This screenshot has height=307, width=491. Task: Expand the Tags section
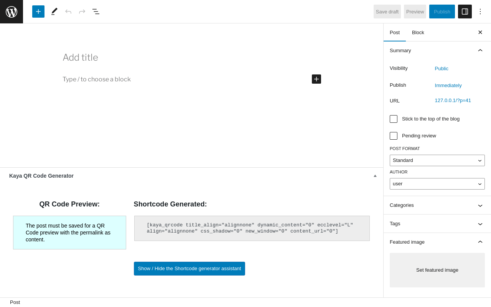(437, 224)
